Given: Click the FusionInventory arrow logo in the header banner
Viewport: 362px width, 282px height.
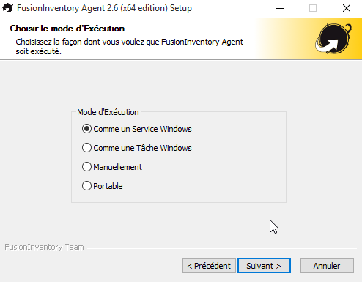Looking at the screenshot, I should pyautogui.click(x=333, y=39).
